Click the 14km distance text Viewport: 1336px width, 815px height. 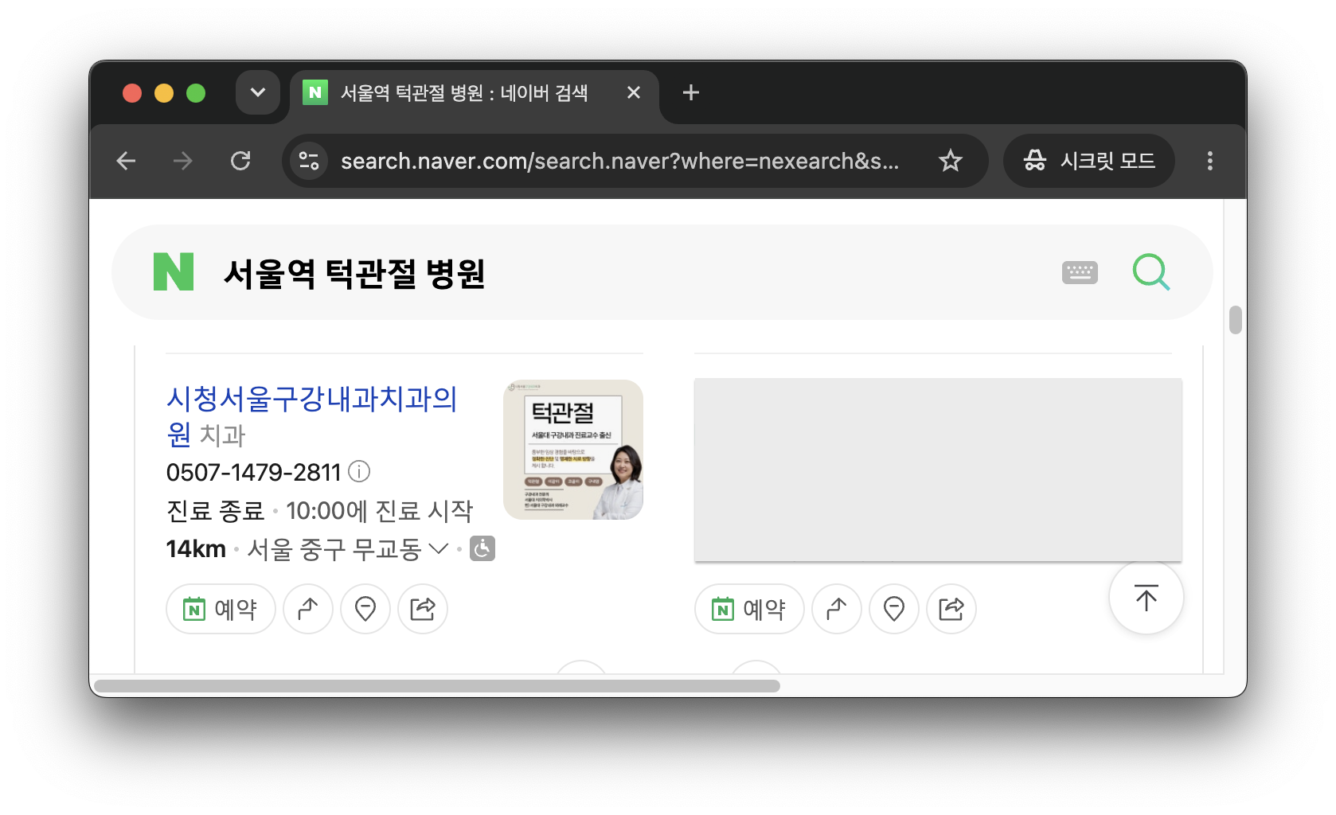pyautogui.click(x=196, y=549)
